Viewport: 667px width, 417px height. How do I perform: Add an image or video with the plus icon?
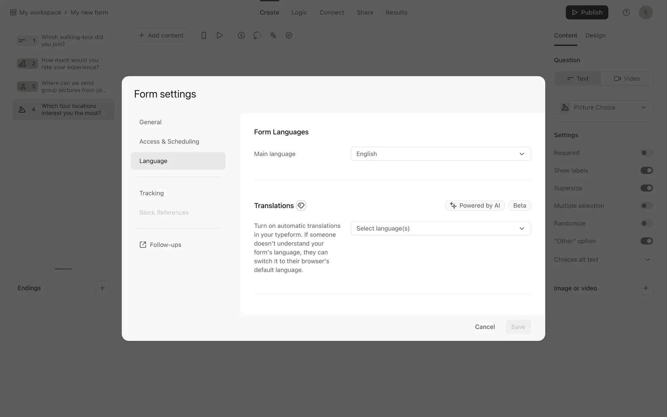coord(645,288)
